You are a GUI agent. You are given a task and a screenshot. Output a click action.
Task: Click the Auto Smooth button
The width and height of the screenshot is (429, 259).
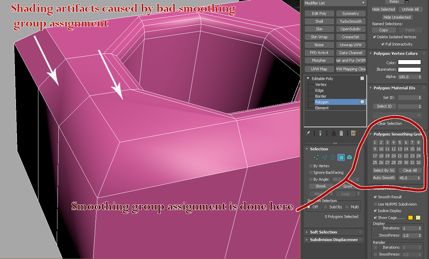pyautogui.click(x=384, y=178)
